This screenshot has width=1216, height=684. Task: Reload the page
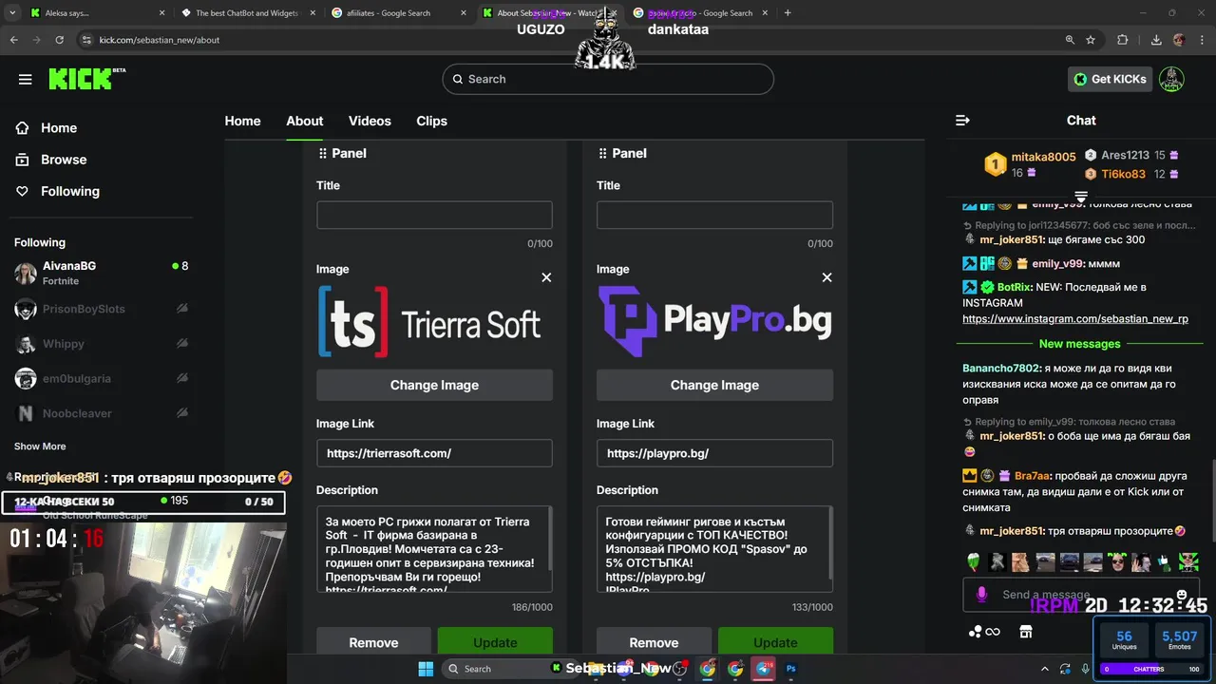coord(60,40)
